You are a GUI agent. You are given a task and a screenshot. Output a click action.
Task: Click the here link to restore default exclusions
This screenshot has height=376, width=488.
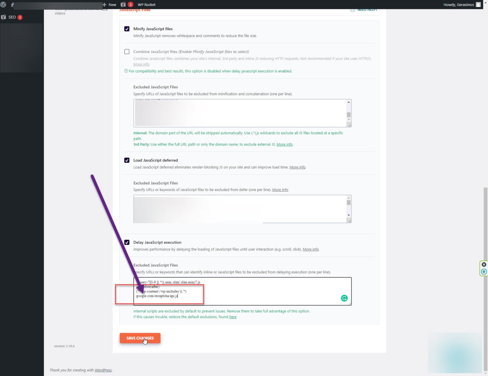233,317
